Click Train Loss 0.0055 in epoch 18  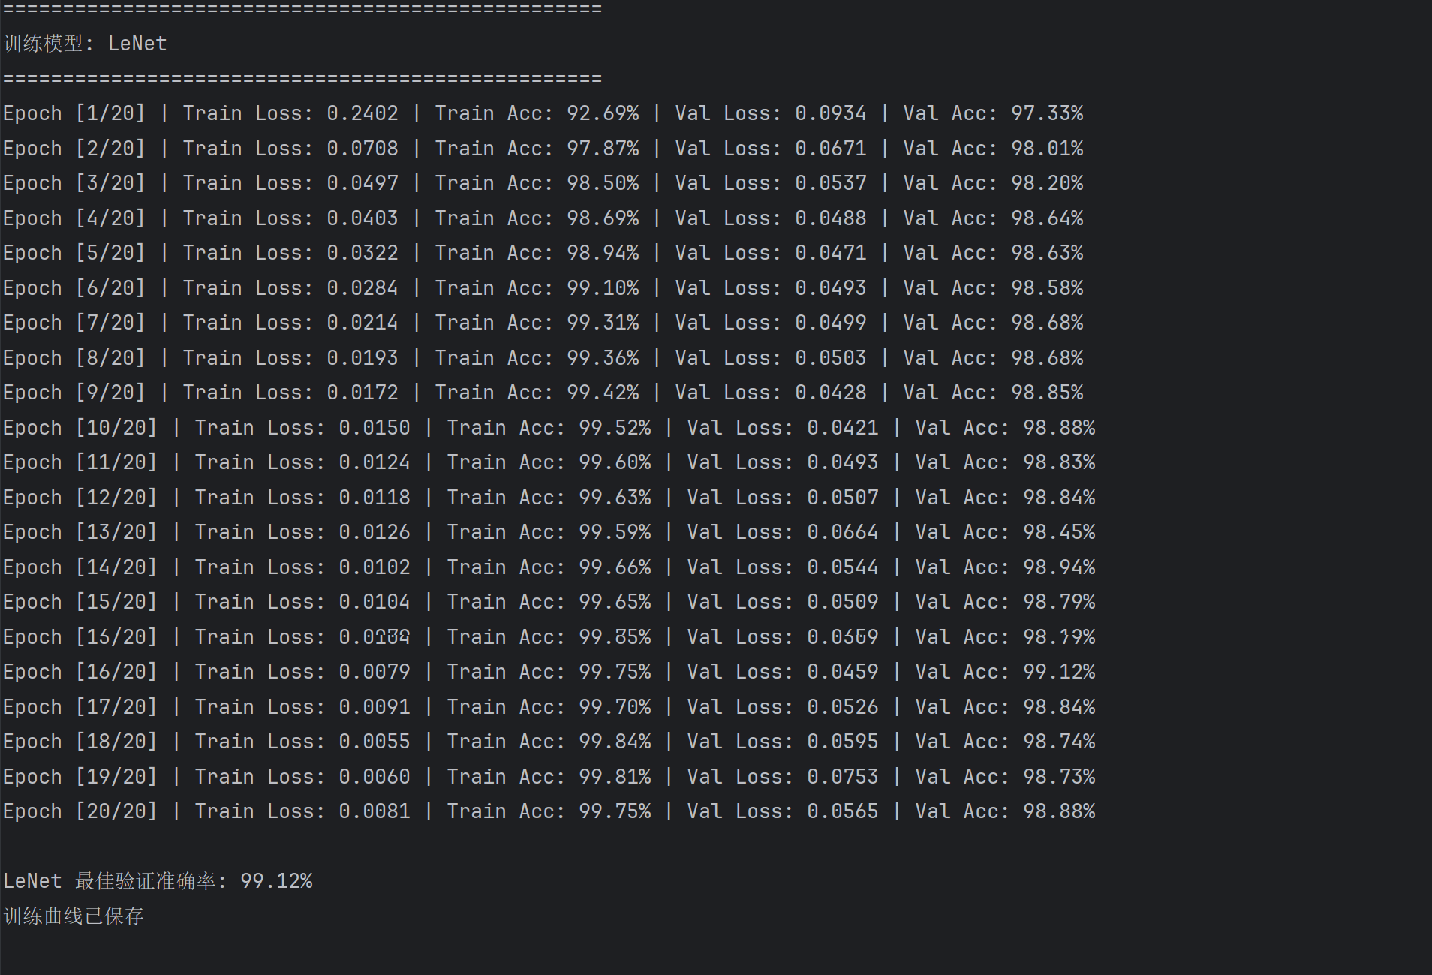point(374,742)
